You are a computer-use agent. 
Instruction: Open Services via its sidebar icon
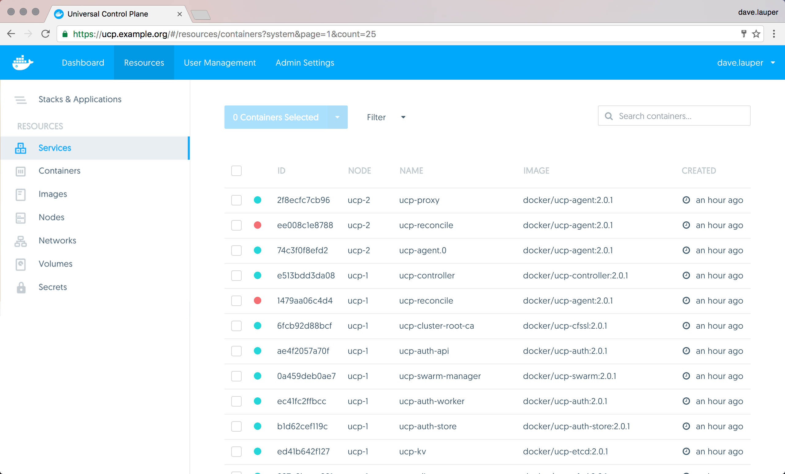tap(21, 148)
